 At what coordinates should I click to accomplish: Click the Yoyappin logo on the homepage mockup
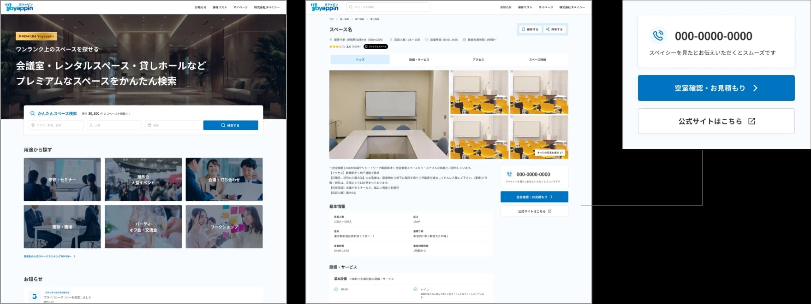[x=19, y=7]
